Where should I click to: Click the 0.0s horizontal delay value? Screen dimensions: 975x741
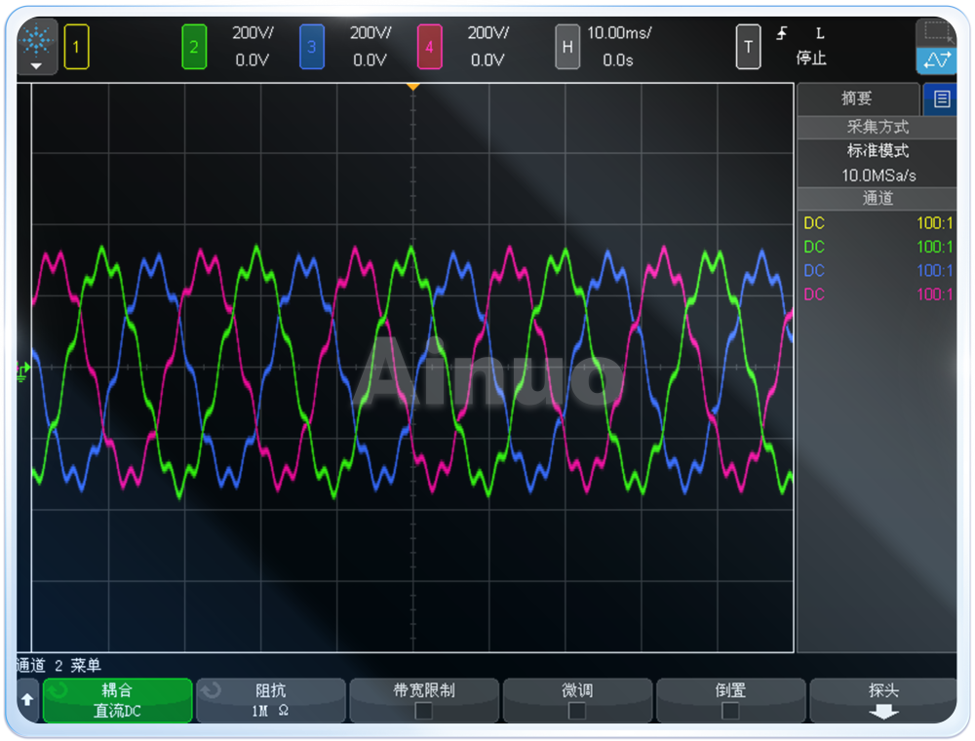click(617, 60)
